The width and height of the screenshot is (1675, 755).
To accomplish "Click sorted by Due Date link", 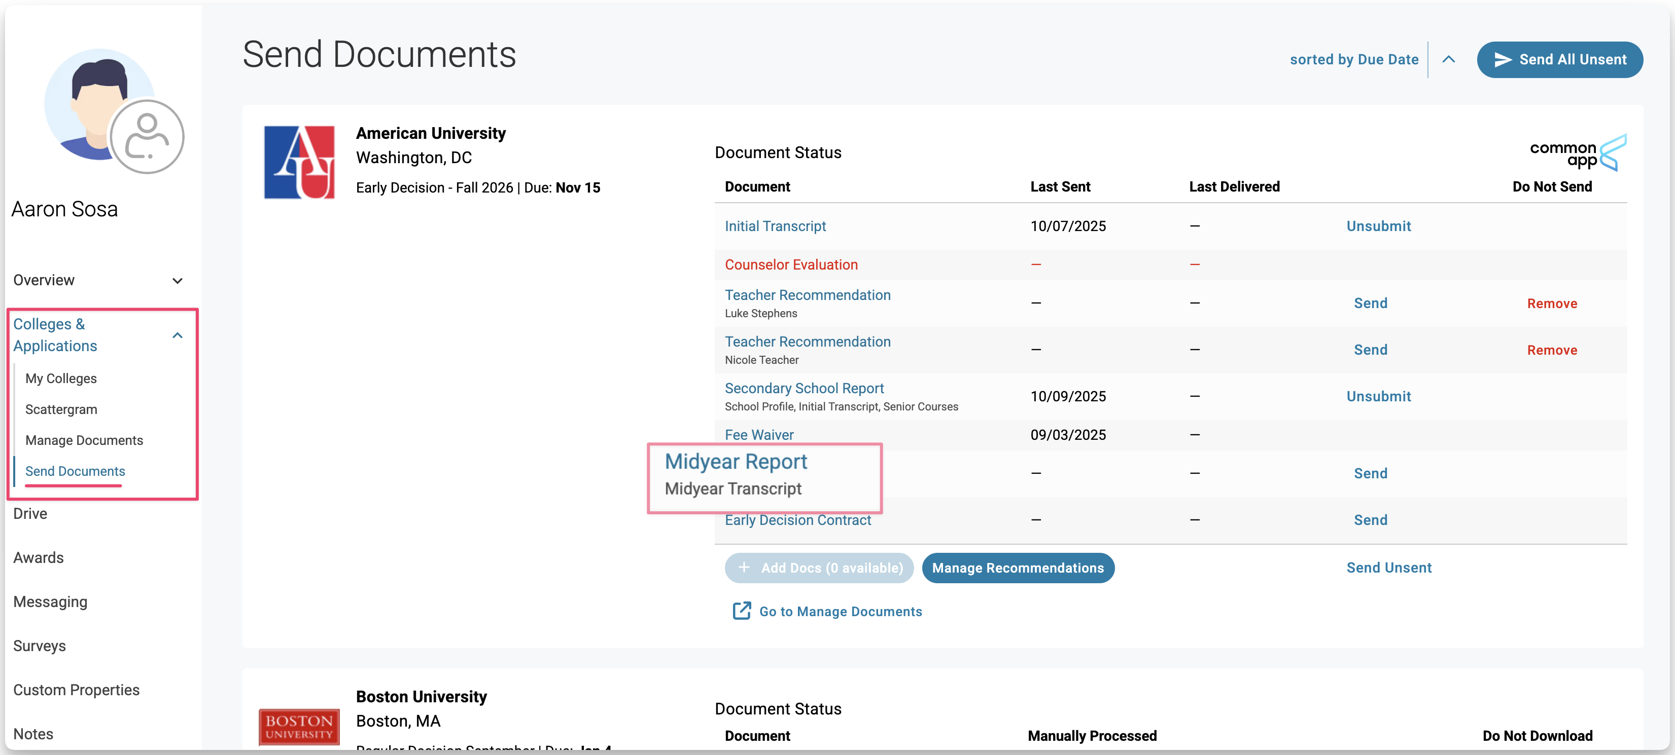I will (1354, 60).
